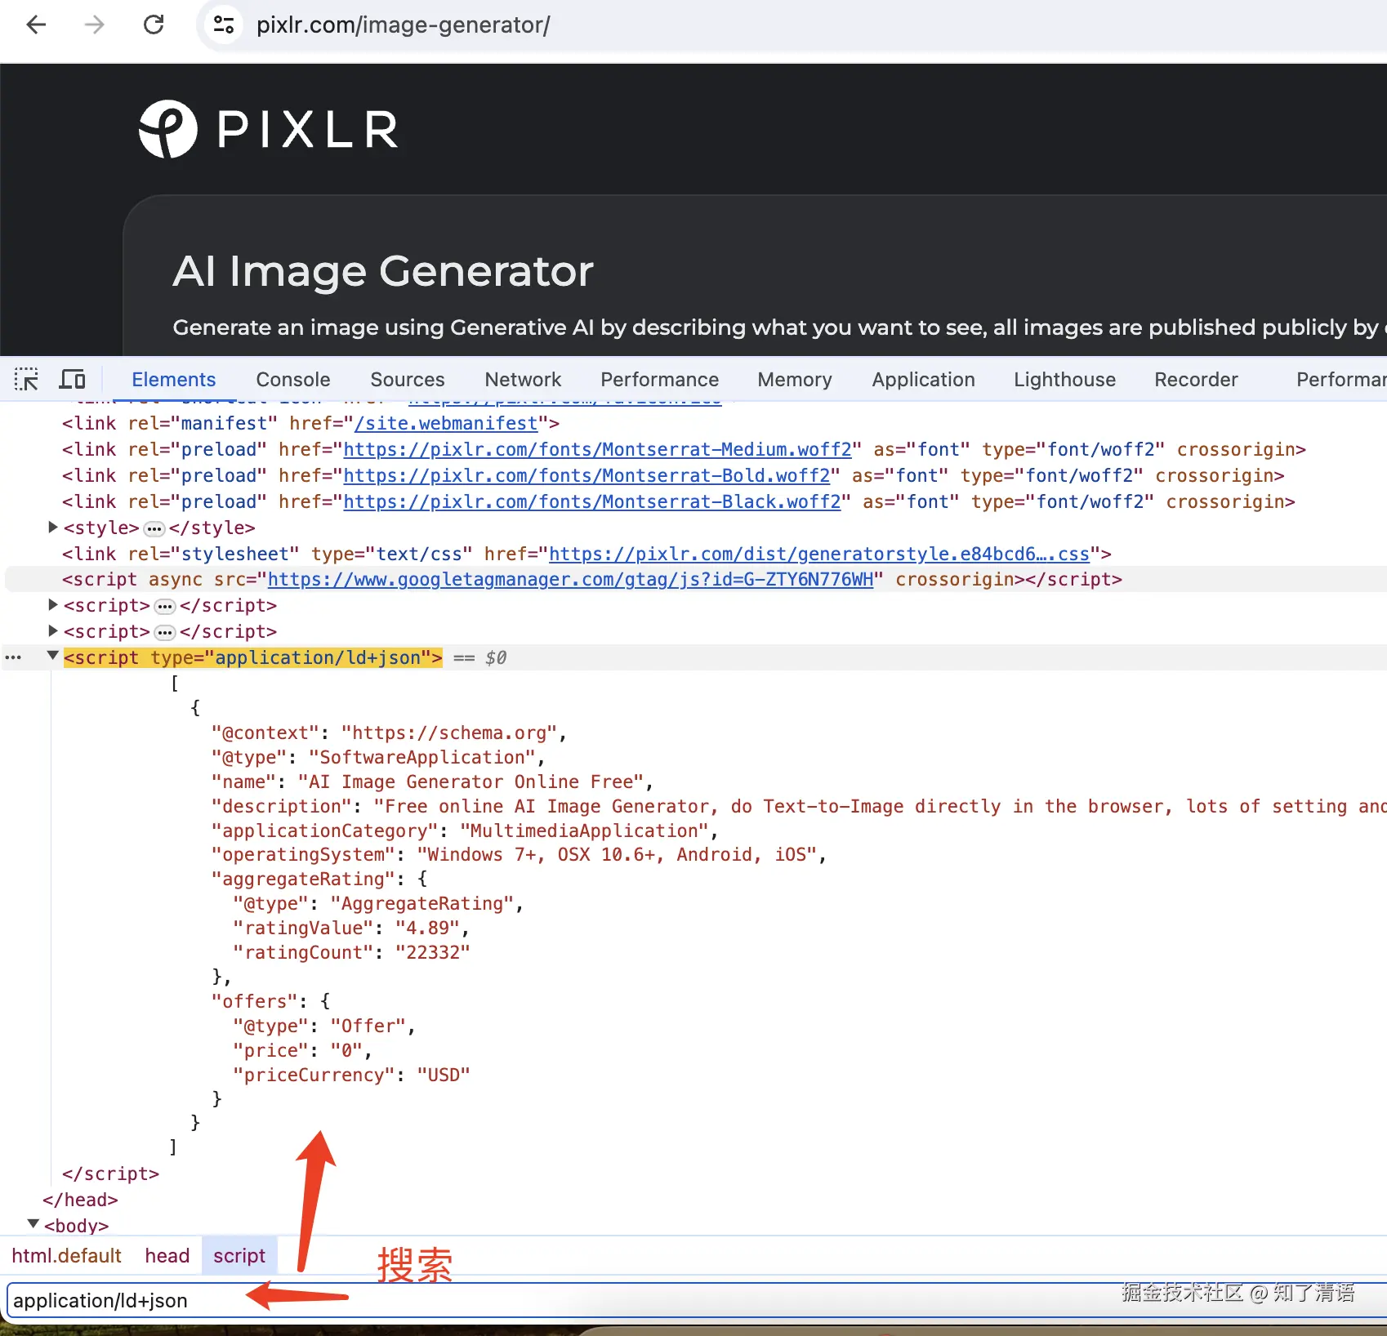The width and height of the screenshot is (1387, 1336).
Task: Collapse the application/ld+json script node
Action: (53, 656)
